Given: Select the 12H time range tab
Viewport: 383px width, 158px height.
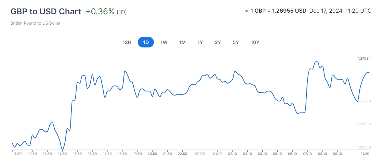Looking at the screenshot, I should (127, 42).
